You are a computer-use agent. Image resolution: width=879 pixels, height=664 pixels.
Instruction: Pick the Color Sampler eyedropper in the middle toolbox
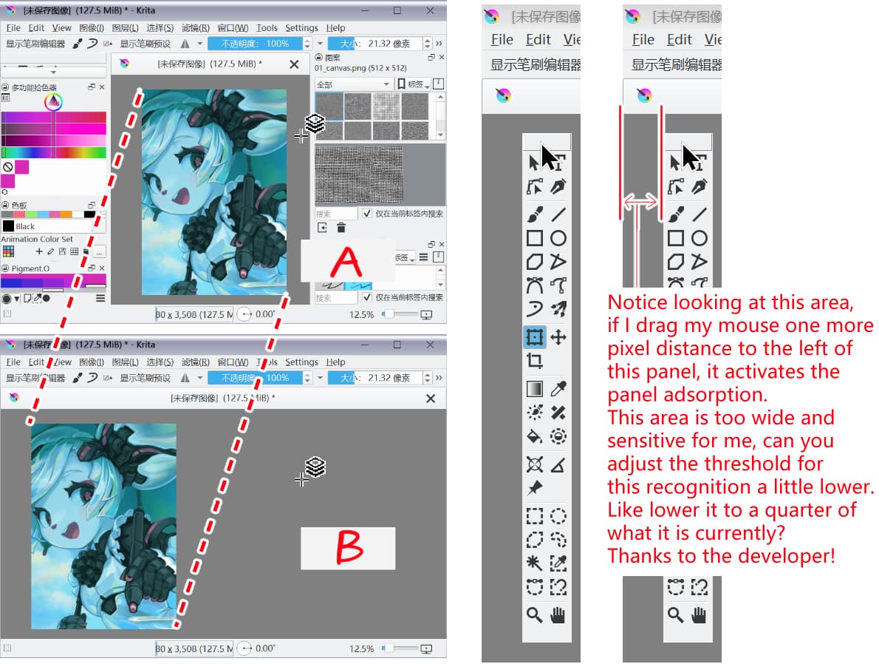point(558,388)
